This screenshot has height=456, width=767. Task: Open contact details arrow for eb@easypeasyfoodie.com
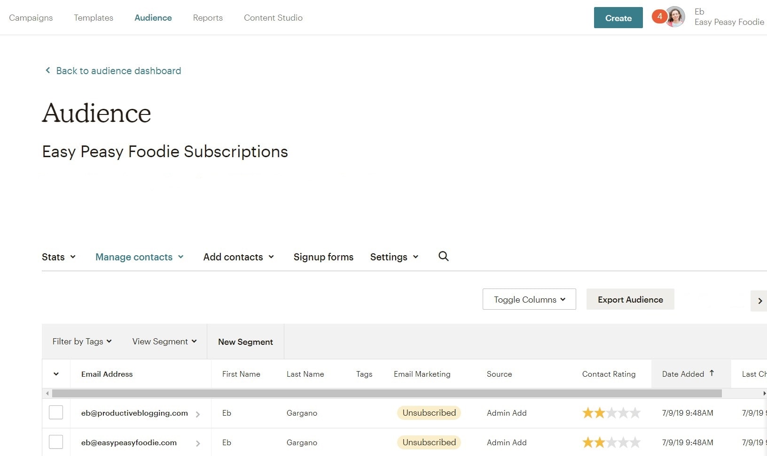[x=198, y=443]
